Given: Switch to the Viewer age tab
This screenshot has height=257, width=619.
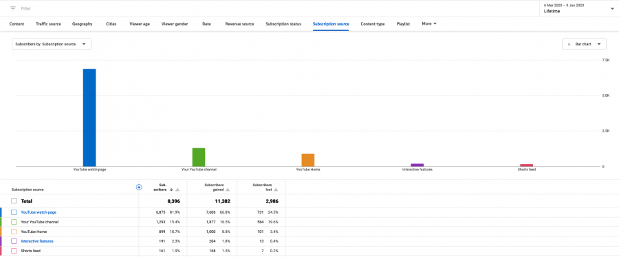Looking at the screenshot, I should pyautogui.click(x=140, y=24).
